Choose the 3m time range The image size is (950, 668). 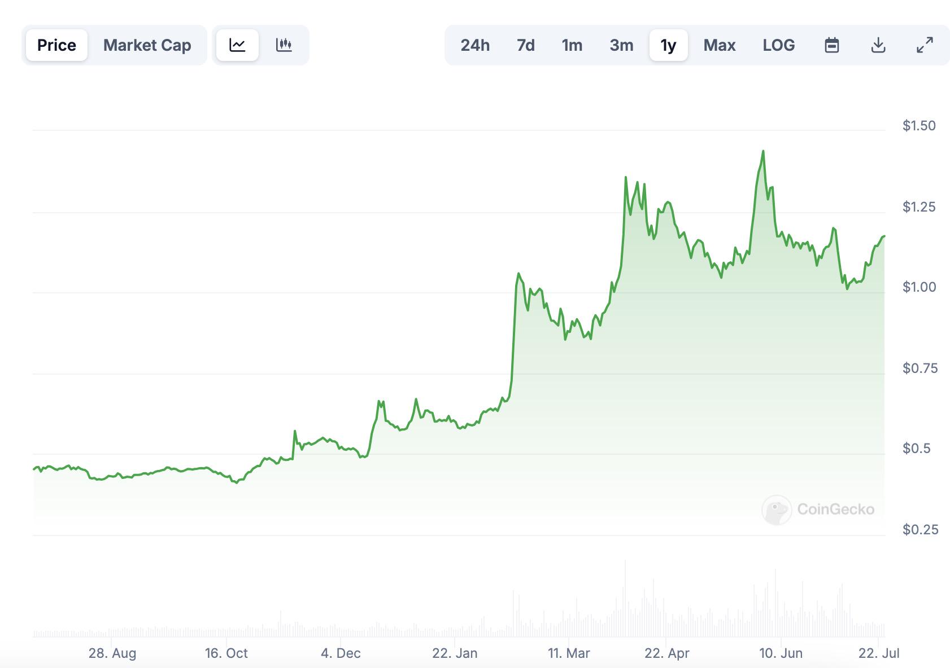621,45
